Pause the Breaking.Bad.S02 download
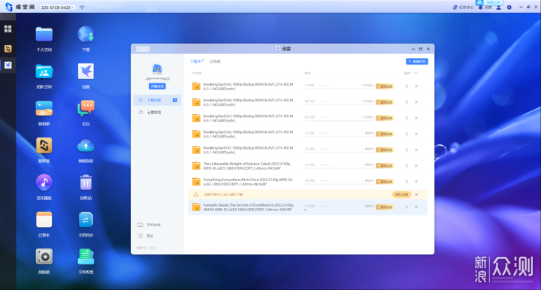This screenshot has width=541, height=290. point(407,134)
